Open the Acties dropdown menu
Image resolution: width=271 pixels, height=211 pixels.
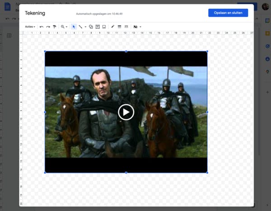30,27
